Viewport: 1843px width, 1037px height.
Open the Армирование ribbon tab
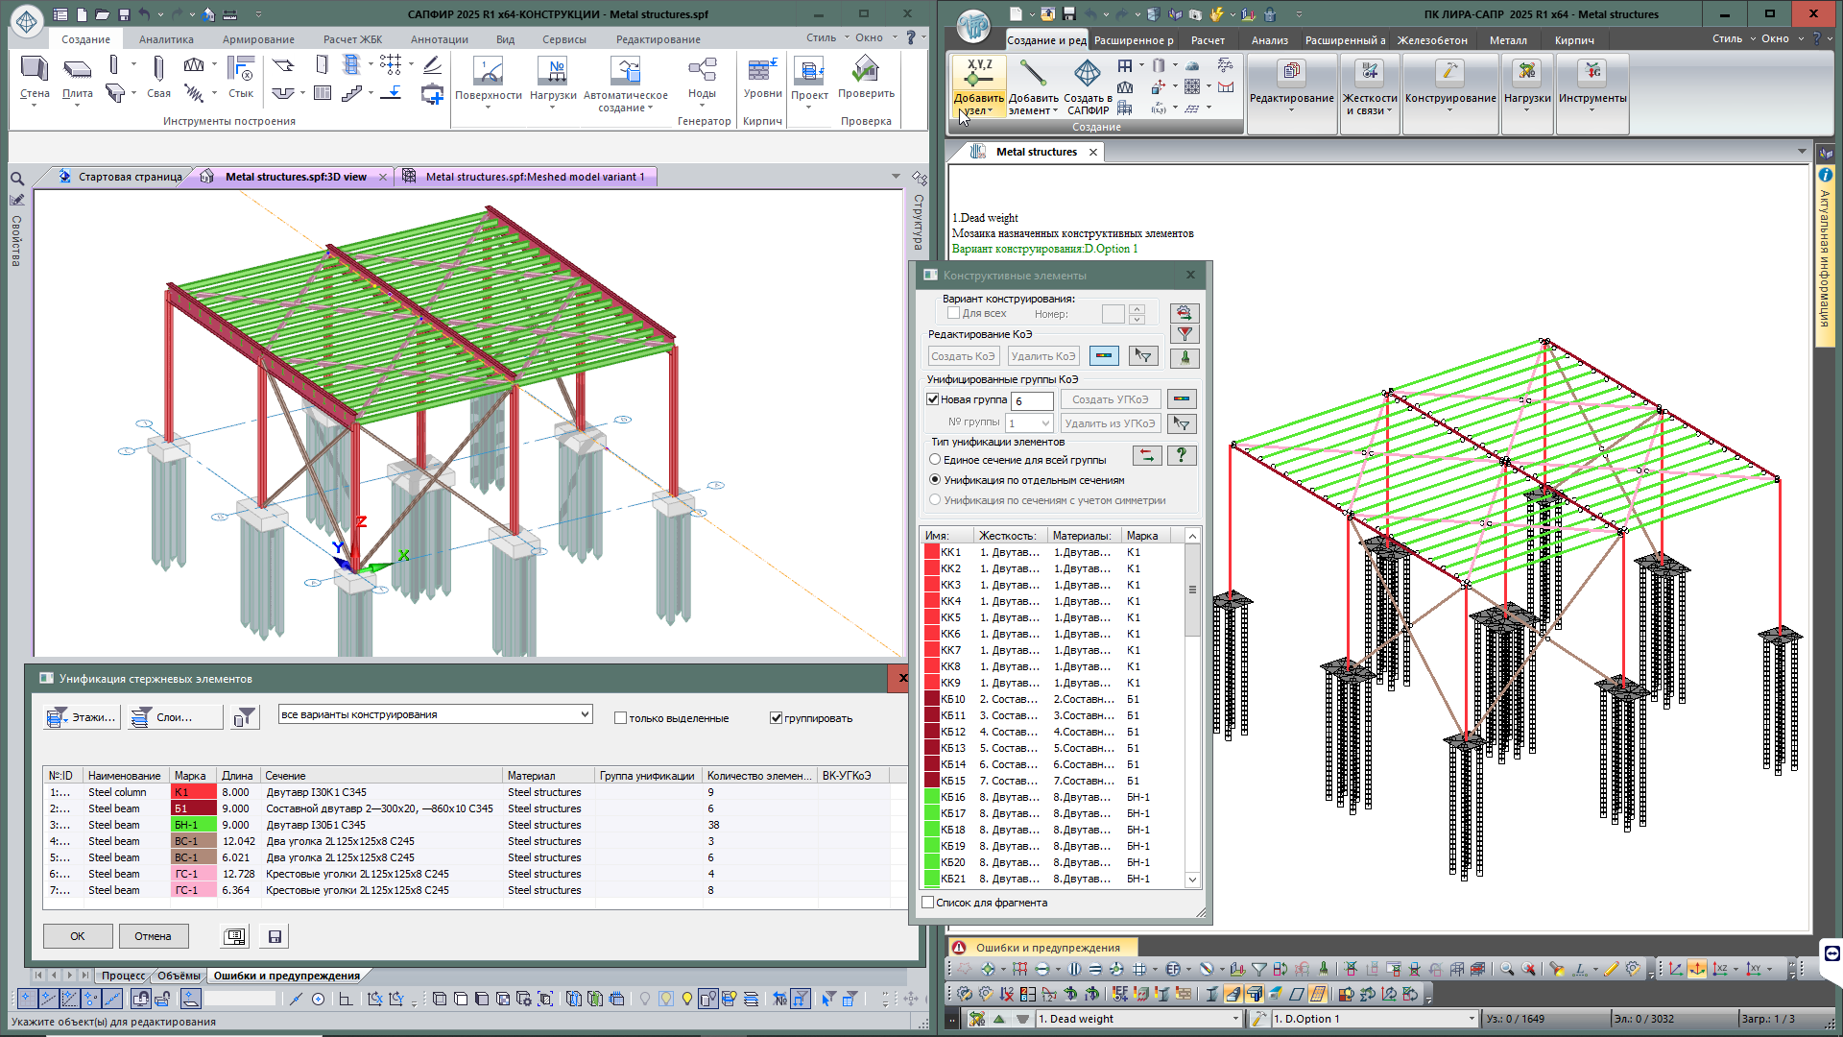[x=258, y=39]
